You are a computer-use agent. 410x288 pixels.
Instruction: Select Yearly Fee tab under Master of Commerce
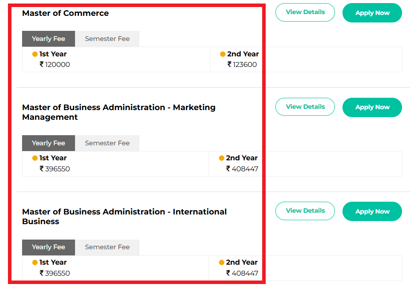pos(48,39)
